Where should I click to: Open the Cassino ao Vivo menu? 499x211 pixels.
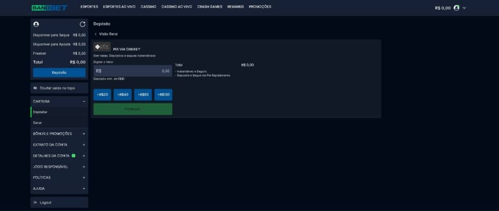177,7
